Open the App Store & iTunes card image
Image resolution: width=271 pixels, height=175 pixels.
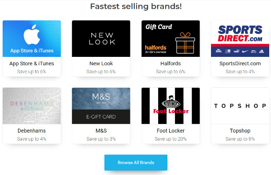click(32, 38)
